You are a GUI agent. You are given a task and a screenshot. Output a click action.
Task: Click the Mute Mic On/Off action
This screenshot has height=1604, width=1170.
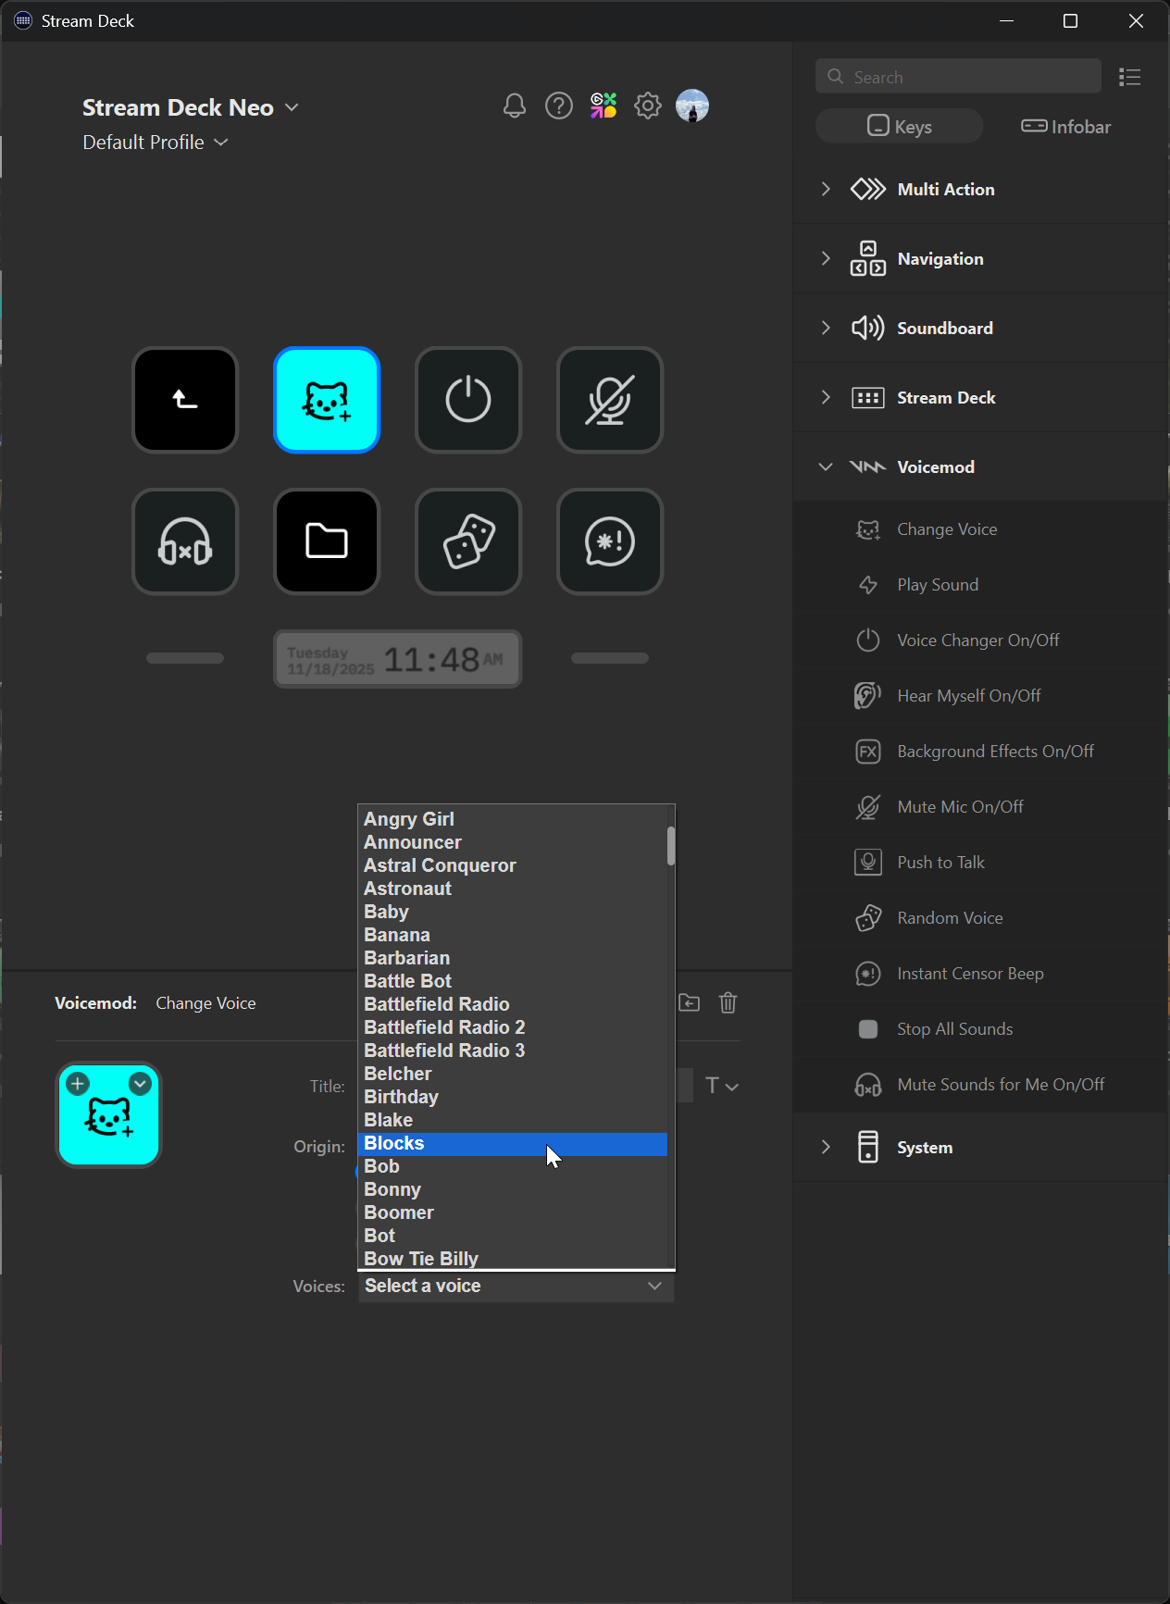click(x=981, y=807)
